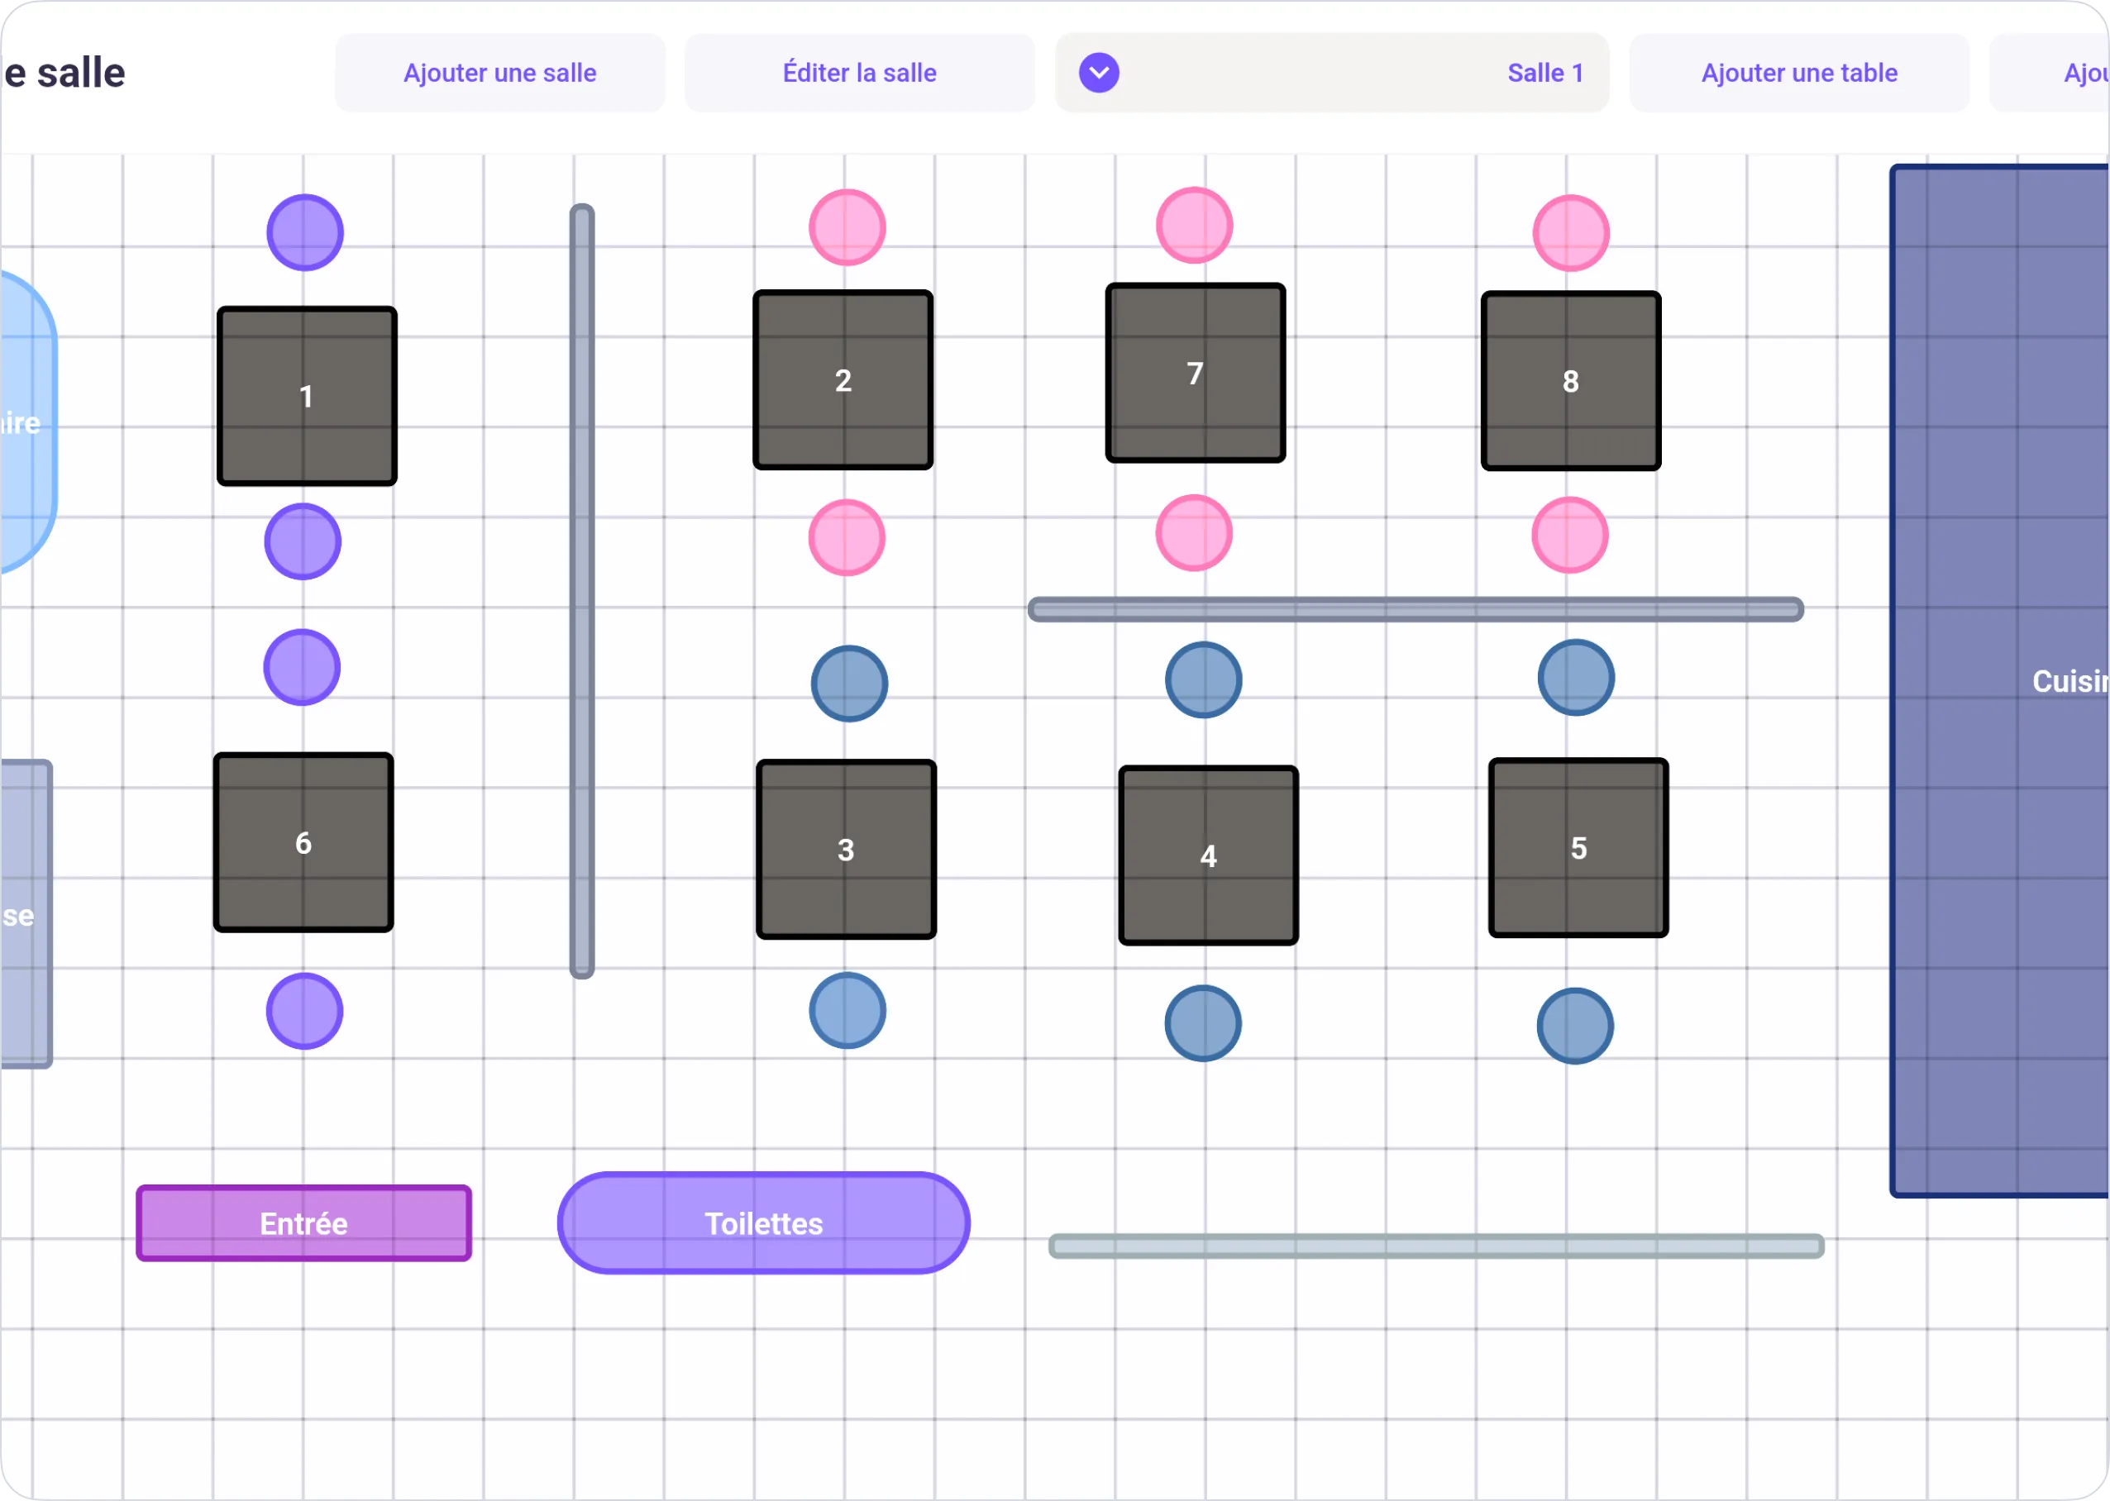This screenshot has height=1501, width=2110.
Task: Select the purple chair below table 6
Action: click(x=304, y=1012)
